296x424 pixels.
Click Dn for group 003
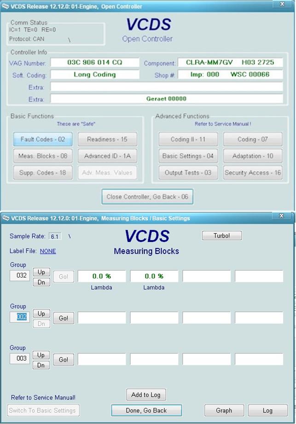pos(41,365)
